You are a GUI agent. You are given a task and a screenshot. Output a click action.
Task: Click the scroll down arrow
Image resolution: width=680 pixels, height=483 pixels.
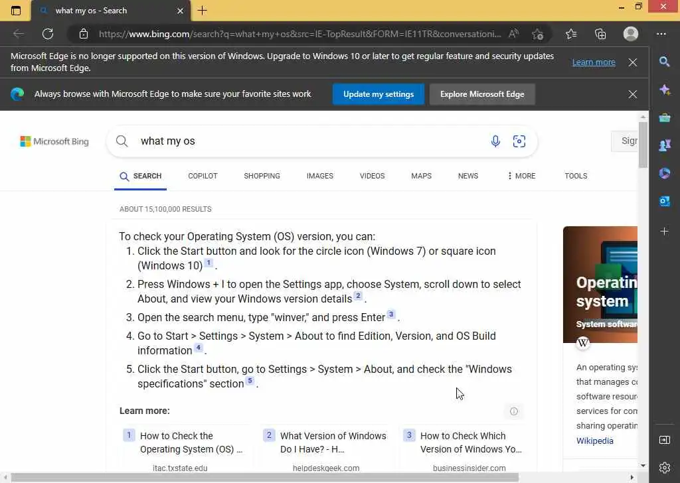click(643, 465)
